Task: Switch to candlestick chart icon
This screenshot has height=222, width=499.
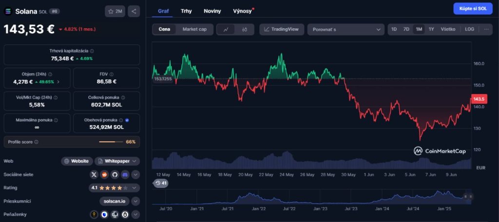Action: pyautogui.click(x=245, y=29)
